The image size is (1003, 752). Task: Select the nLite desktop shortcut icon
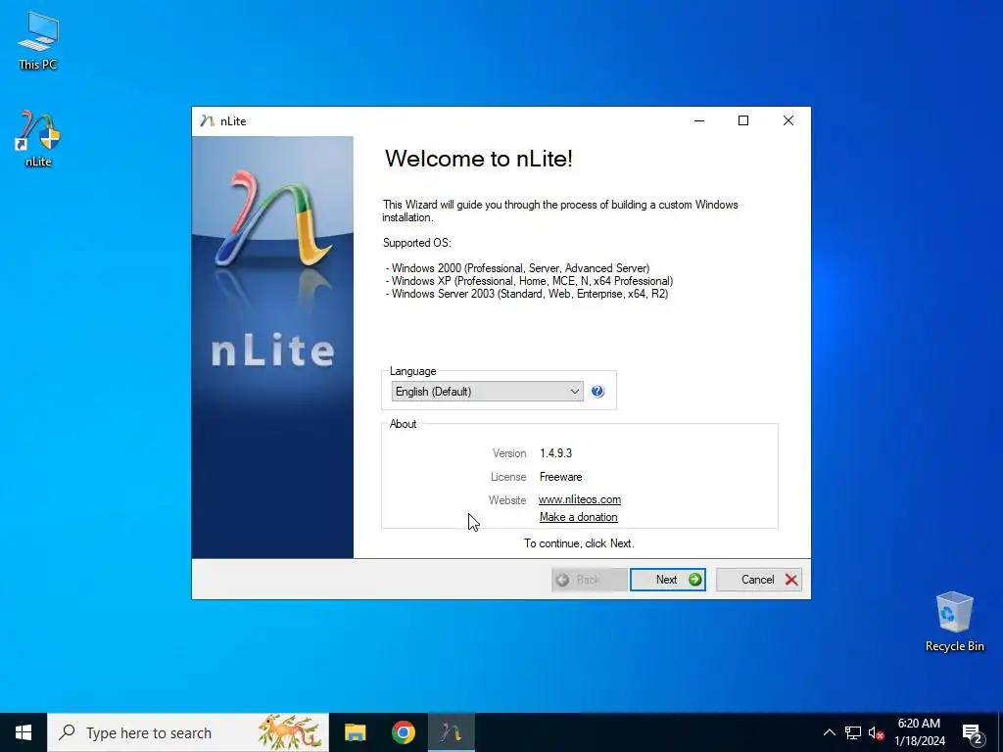[x=38, y=138]
